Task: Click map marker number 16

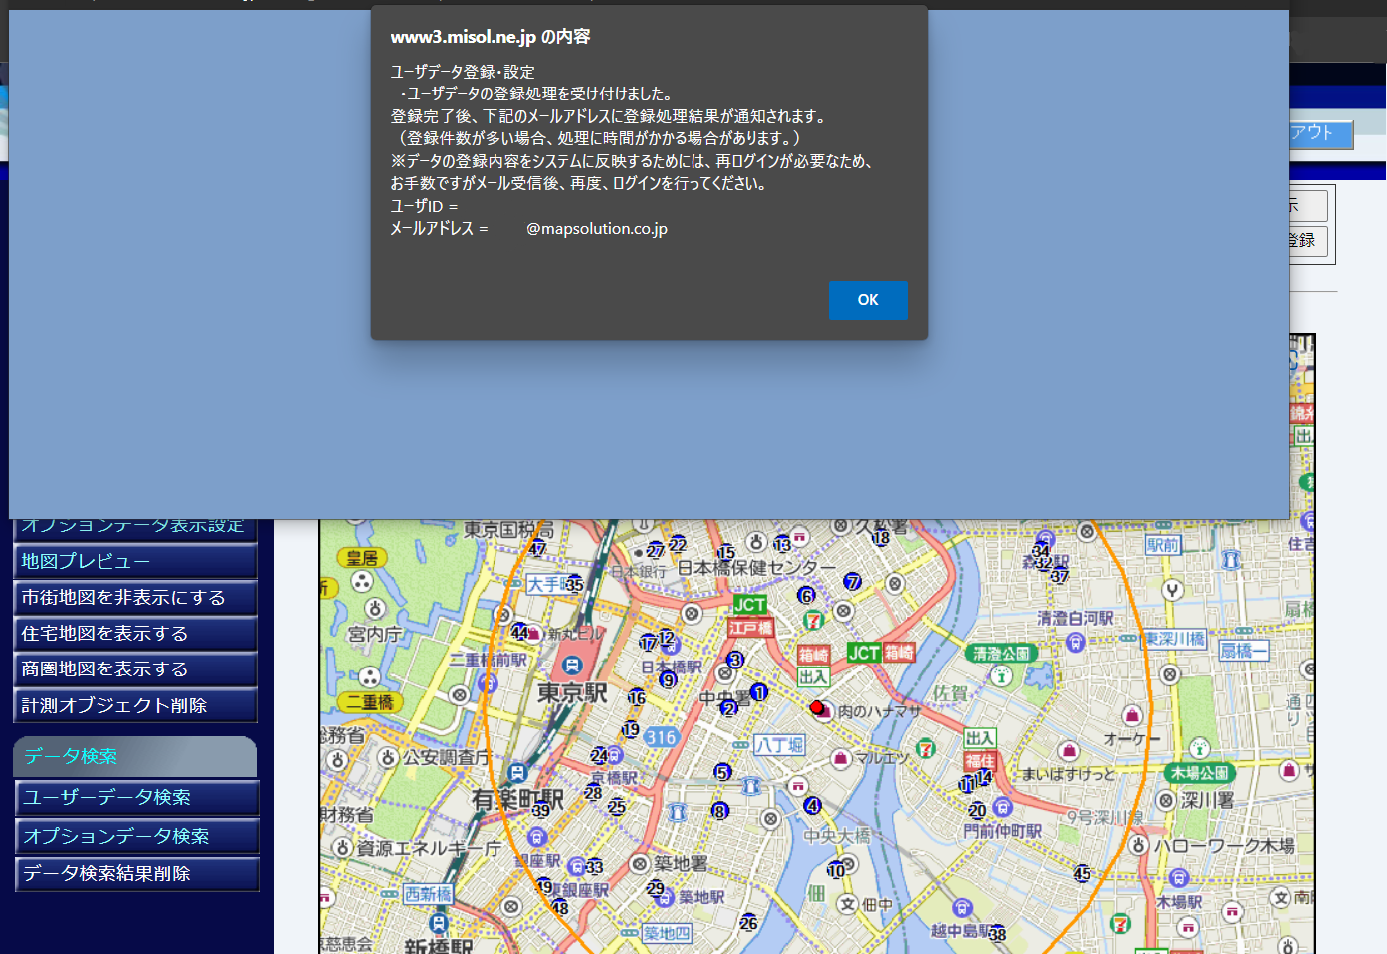Action: point(637,697)
